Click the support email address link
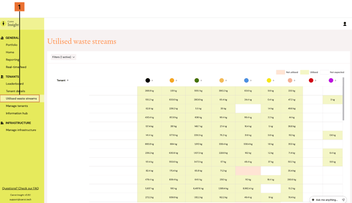 [x=20, y=199]
